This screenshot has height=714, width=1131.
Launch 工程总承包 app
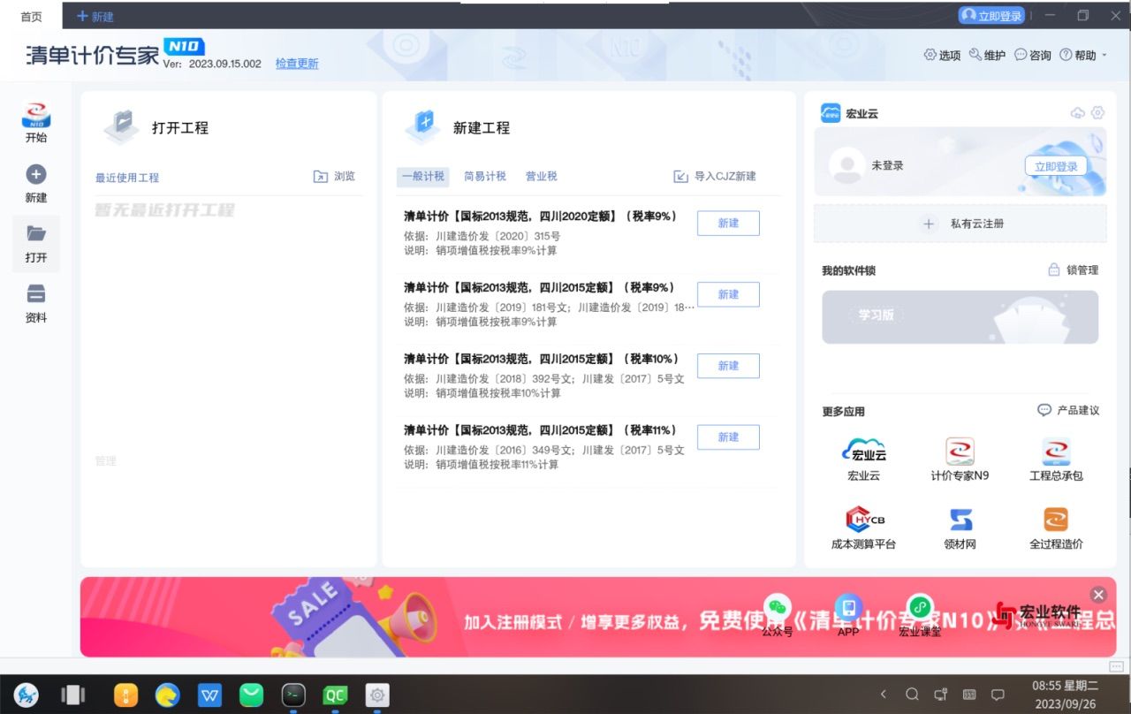click(1056, 460)
